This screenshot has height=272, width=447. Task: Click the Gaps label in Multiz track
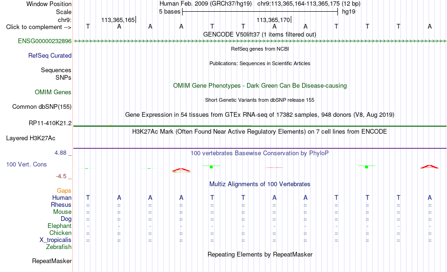pyautogui.click(x=64, y=190)
